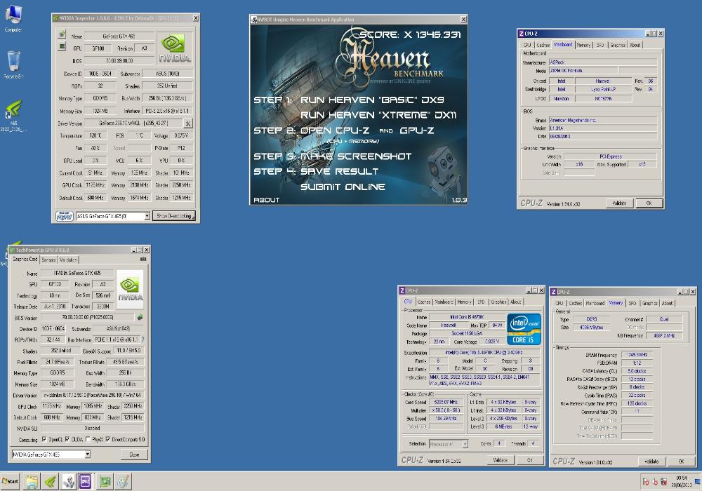Click the green GPU-Z chip taskbar icon

coord(105,482)
